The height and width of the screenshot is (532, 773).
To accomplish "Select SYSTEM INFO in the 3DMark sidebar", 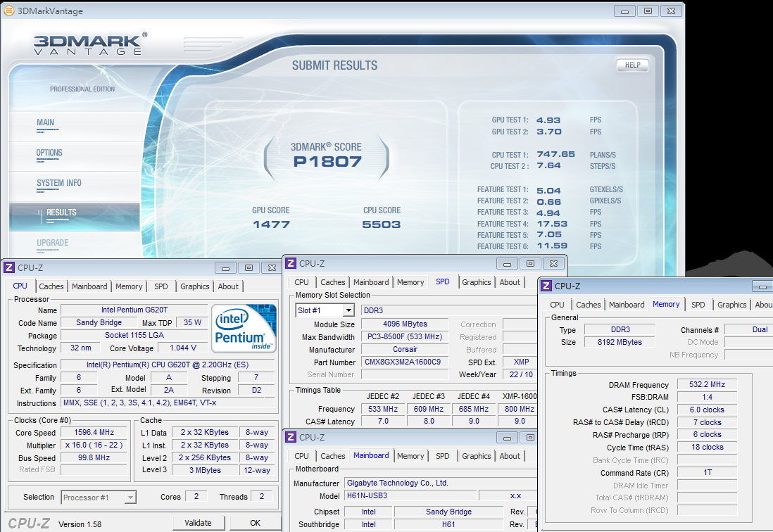I will pyautogui.click(x=59, y=183).
